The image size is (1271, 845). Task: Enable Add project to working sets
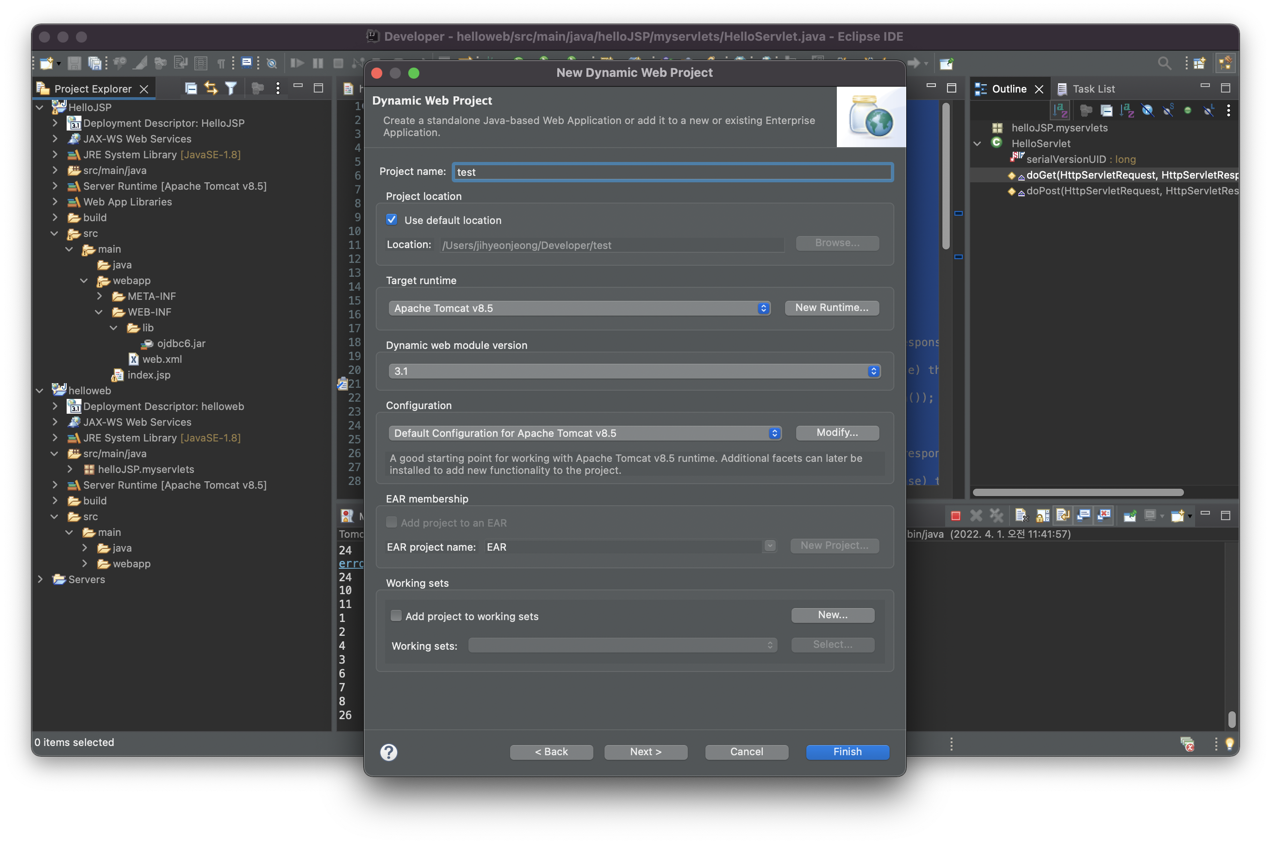(396, 616)
